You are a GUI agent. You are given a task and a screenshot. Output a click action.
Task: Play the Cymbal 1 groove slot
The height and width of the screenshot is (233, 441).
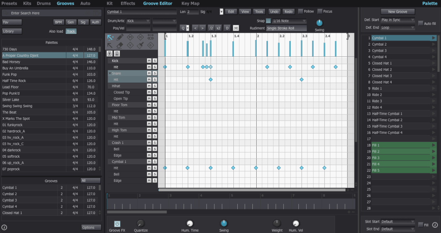click(x=434, y=38)
